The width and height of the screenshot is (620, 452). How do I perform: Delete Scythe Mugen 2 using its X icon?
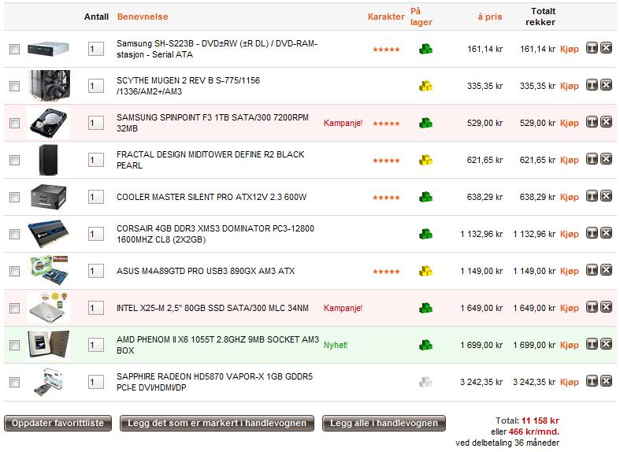pyautogui.click(x=606, y=85)
